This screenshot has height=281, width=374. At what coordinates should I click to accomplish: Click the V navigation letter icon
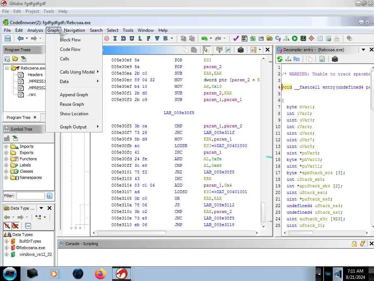point(157,38)
